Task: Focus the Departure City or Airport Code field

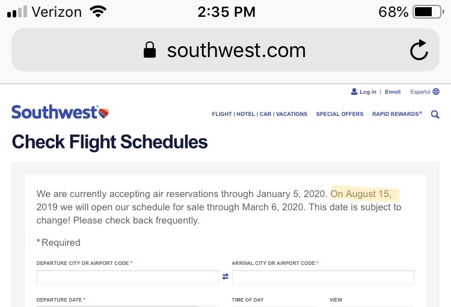Action: (x=127, y=277)
